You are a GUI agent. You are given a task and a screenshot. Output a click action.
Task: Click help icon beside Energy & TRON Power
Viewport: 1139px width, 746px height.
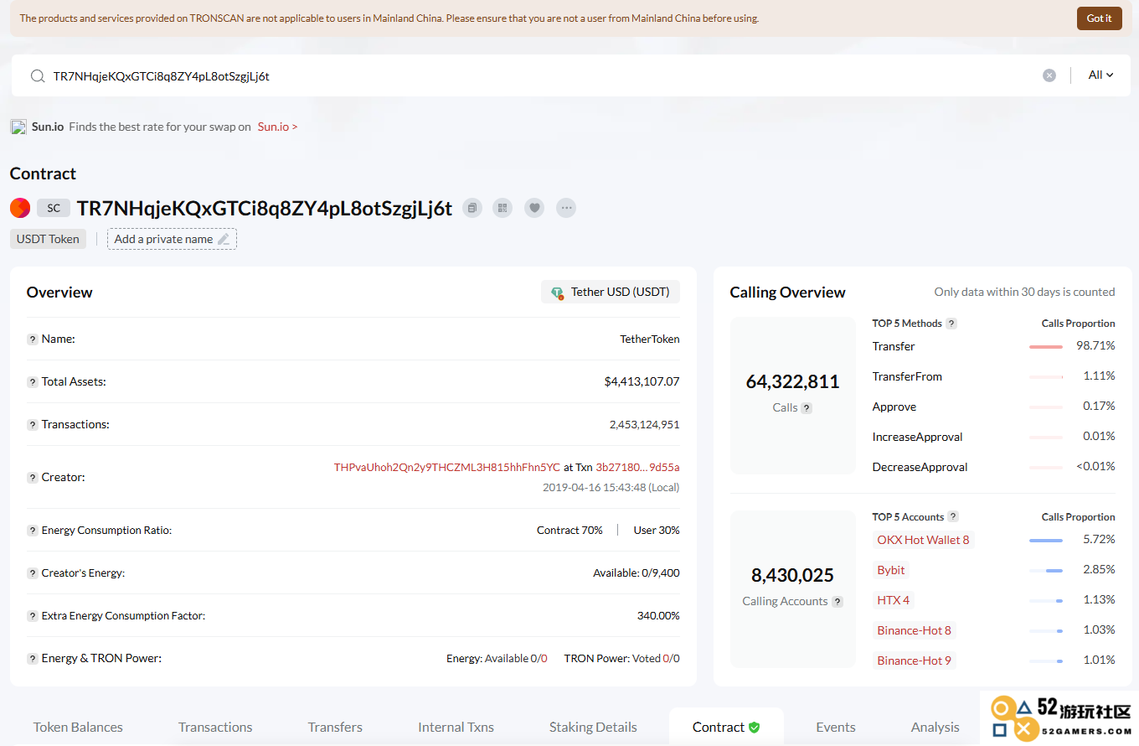coord(33,659)
